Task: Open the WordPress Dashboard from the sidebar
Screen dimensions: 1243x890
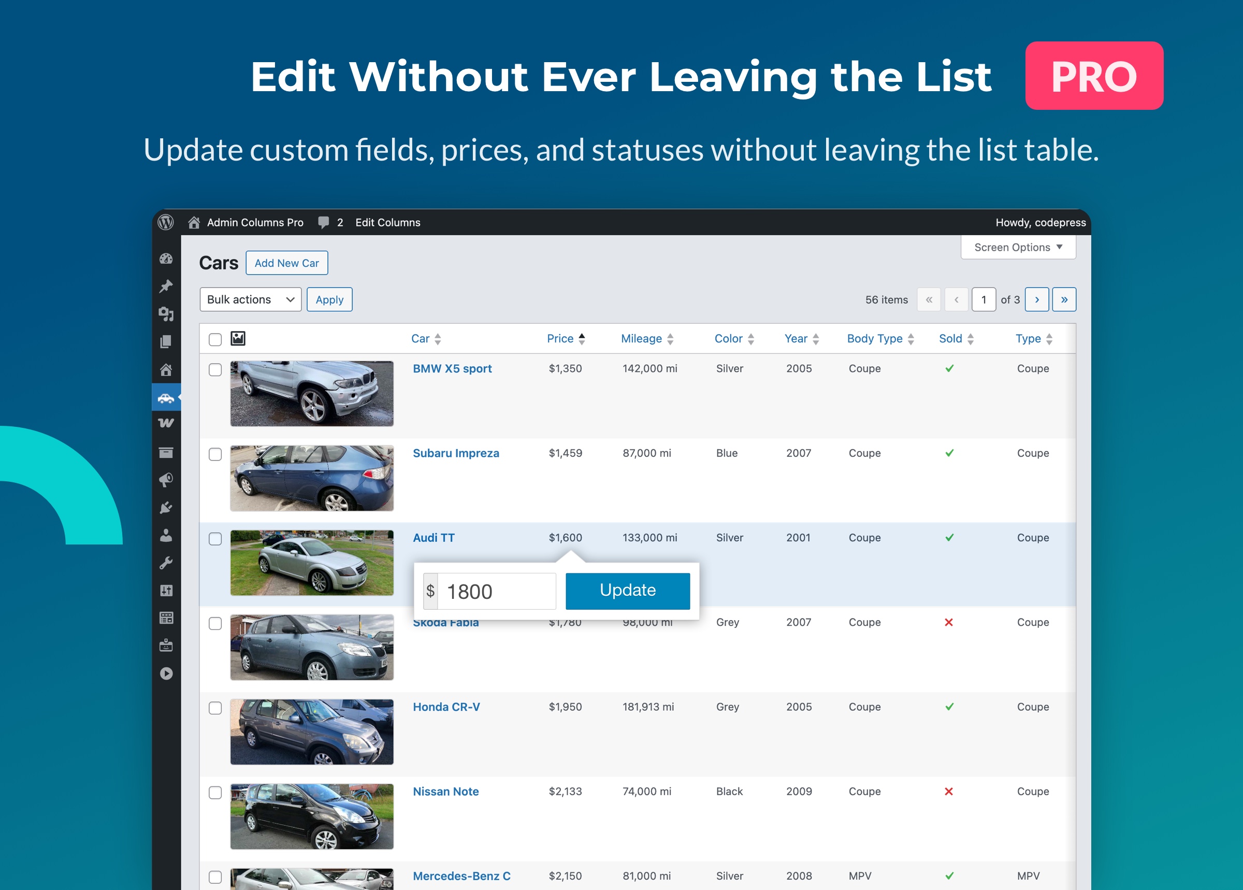Action: pos(166,259)
